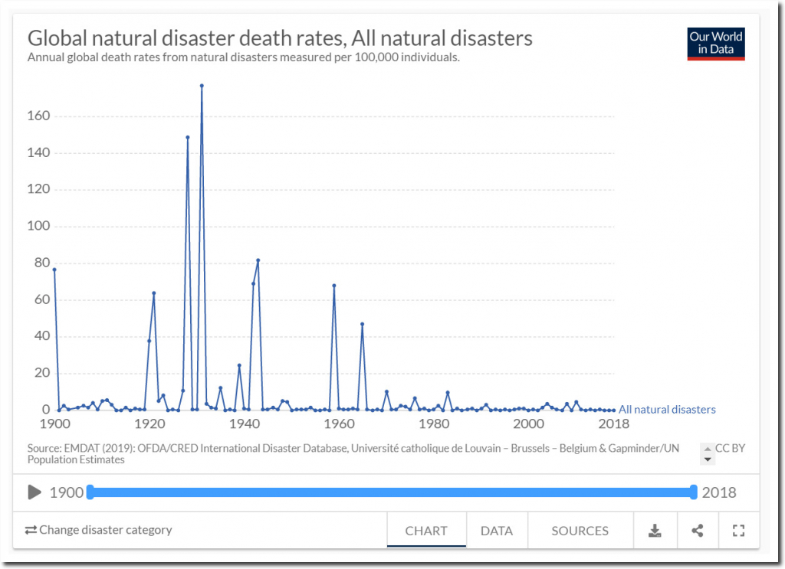785x569 pixels.
Task: Switch to the DATA tab
Action: pyautogui.click(x=497, y=531)
